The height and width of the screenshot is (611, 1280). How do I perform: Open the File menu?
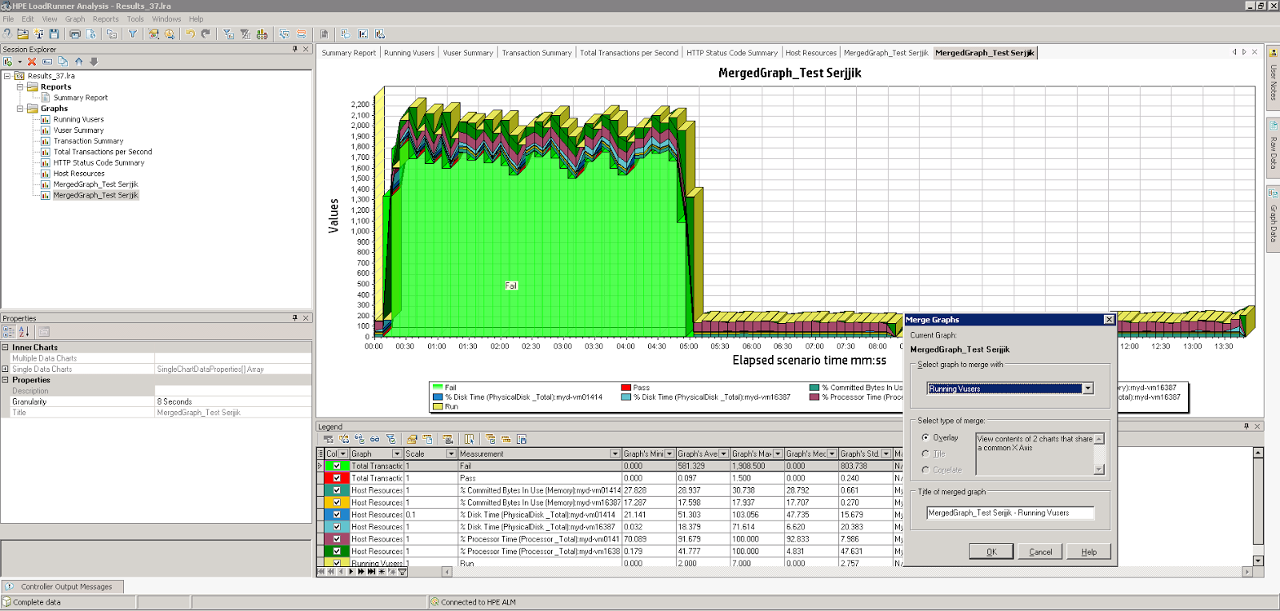pyautogui.click(x=9, y=18)
